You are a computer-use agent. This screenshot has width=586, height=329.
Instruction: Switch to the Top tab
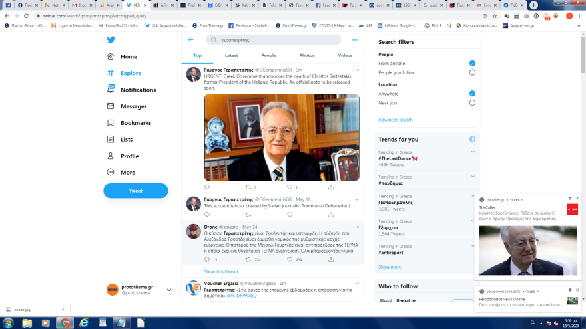[x=197, y=55]
